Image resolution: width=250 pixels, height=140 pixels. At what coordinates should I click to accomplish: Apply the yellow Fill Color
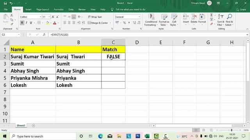[47, 23]
